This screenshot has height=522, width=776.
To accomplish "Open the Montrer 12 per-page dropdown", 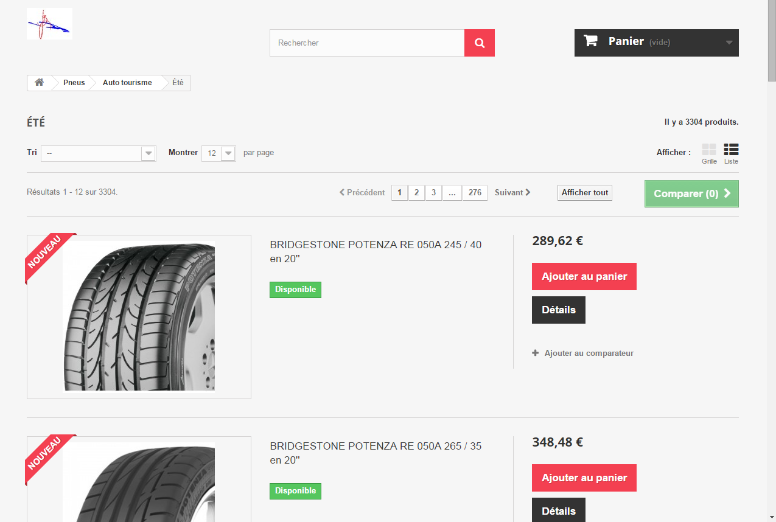I will pos(218,153).
